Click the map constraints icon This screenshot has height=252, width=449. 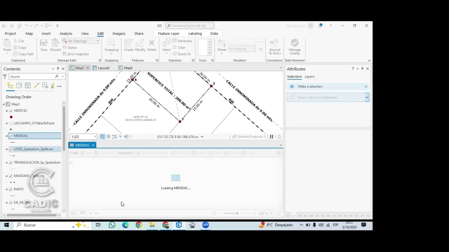pos(114,136)
